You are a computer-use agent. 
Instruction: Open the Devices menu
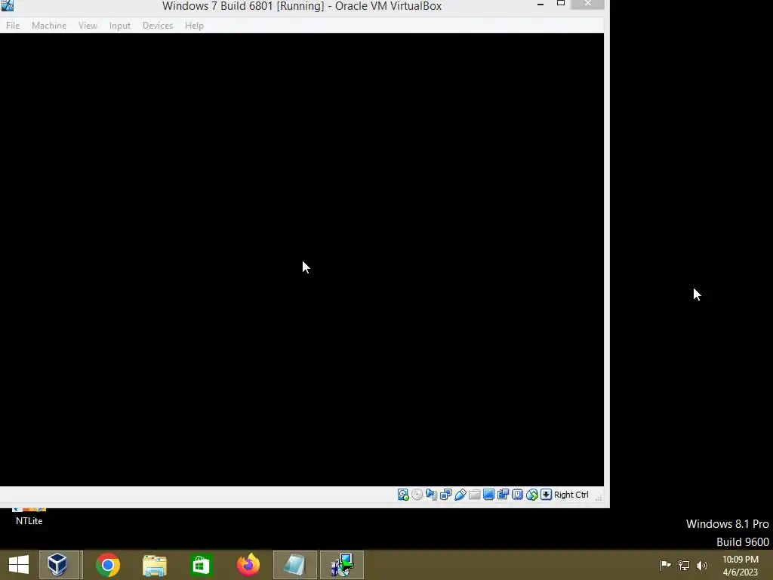pyautogui.click(x=158, y=26)
